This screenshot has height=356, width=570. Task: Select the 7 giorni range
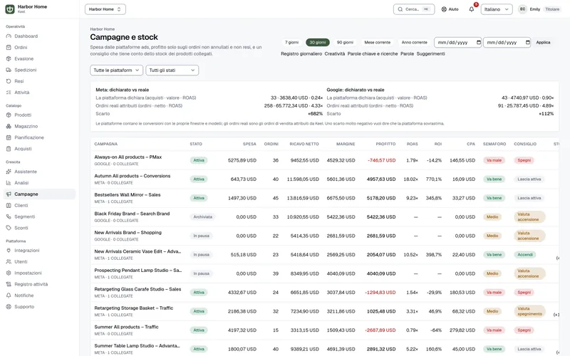(291, 43)
